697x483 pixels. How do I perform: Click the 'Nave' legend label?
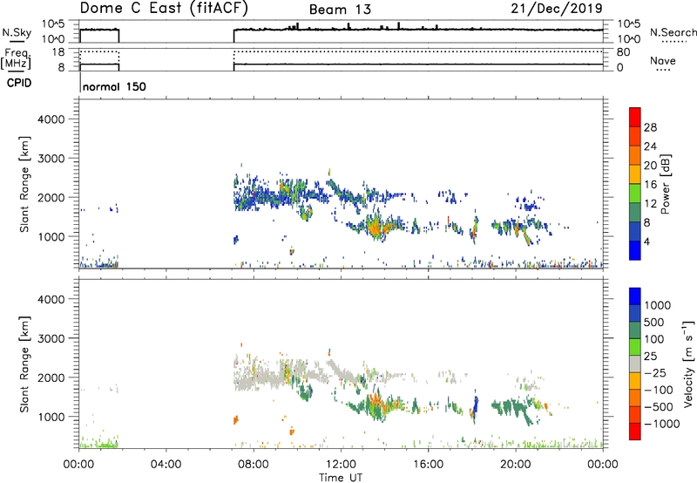[663, 61]
